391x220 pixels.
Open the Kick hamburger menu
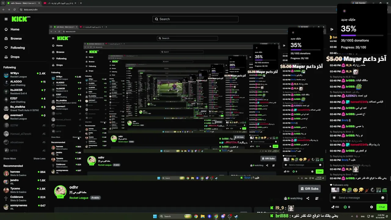coord(6,19)
